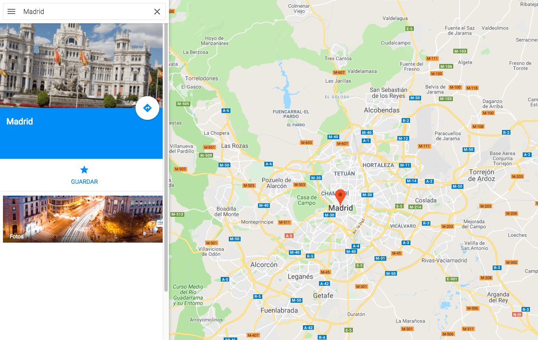
Task: Click inside the Madrid search field
Action: (85, 11)
